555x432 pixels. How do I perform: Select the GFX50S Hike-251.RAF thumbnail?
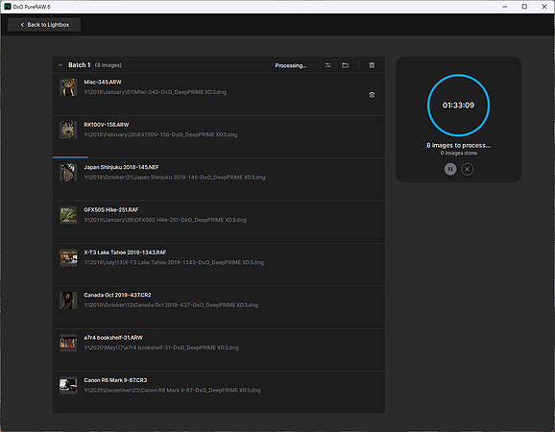68,215
